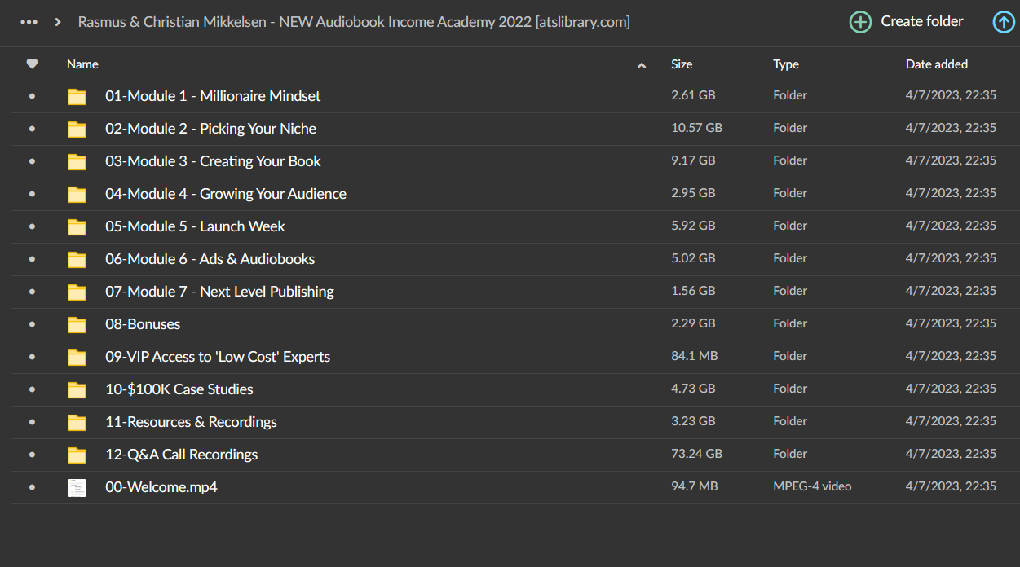Viewport: 1020px width, 567px height.
Task: Select 10-$100K Case Studies folder name
Action: pyautogui.click(x=179, y=389)
